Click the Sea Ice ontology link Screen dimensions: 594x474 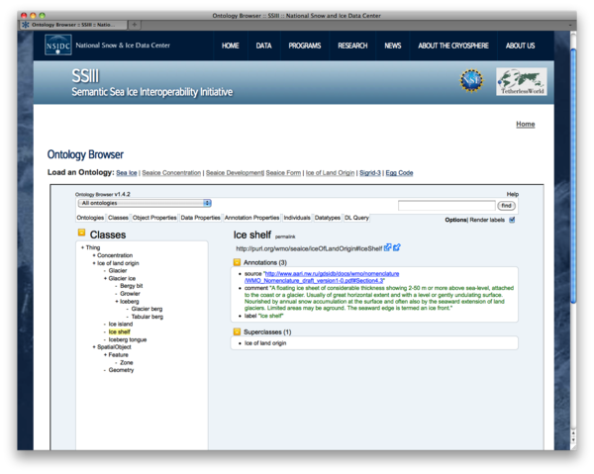tap(127, 172)
